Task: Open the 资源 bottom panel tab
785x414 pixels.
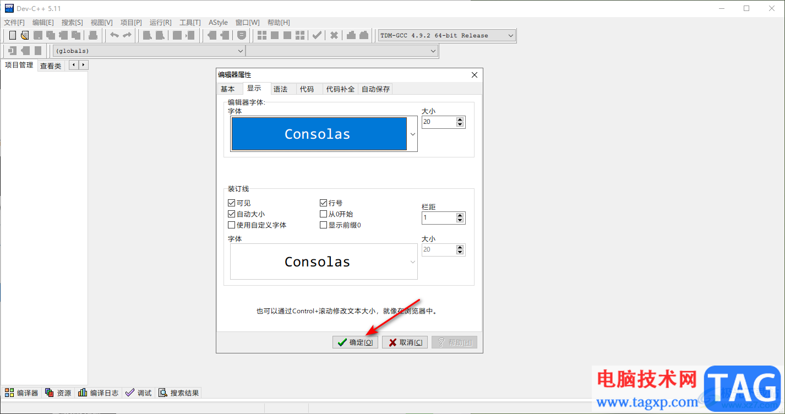Action: [x=58, y=393]
